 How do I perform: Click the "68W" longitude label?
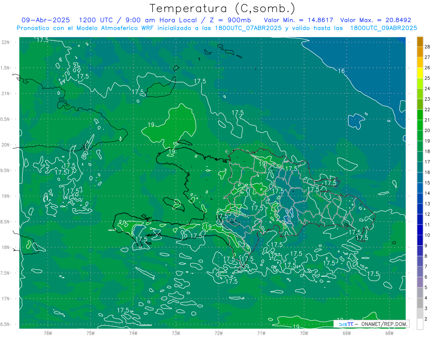pos(389,333)
